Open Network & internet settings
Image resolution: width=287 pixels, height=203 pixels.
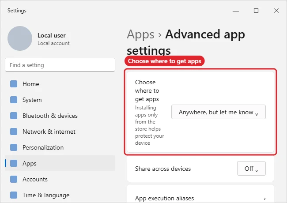click(x=60, y=132)
